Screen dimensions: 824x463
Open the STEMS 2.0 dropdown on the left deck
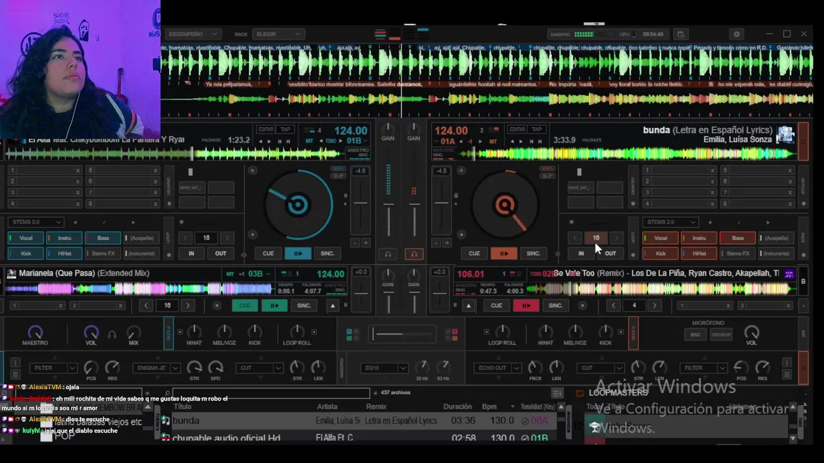36,222
